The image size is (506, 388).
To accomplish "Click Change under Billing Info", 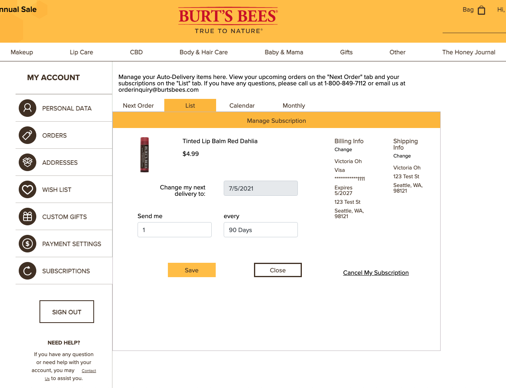I will click(x=343, y=150).
